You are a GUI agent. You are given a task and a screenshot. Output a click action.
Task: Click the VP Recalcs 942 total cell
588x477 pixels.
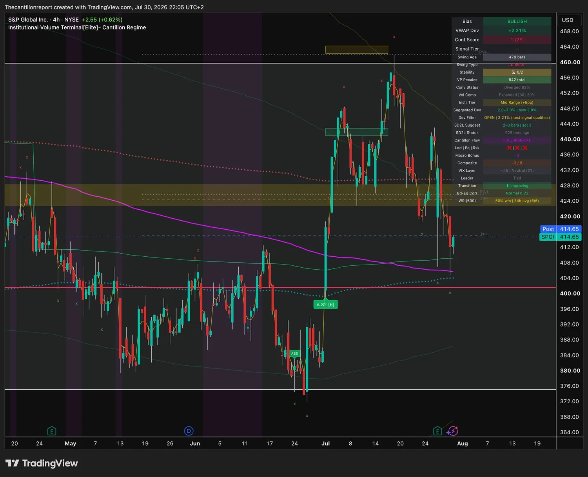517,80
